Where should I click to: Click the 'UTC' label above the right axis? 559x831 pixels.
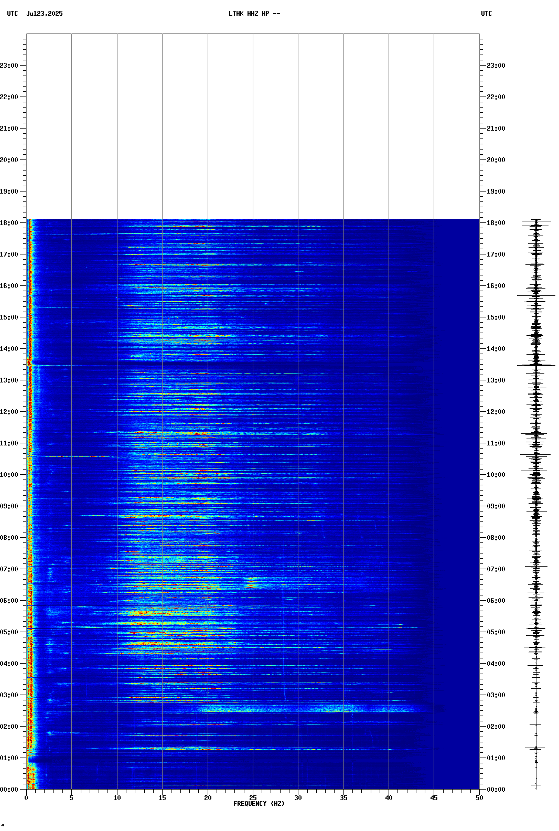pyautogui.click(x=487, y=14)
